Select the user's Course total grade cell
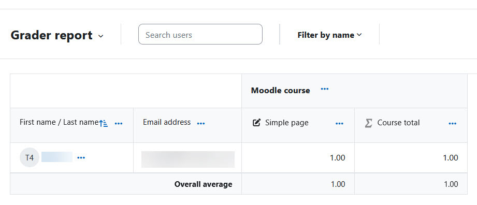Viewport: 477px width, 205px height. (411, 157)
